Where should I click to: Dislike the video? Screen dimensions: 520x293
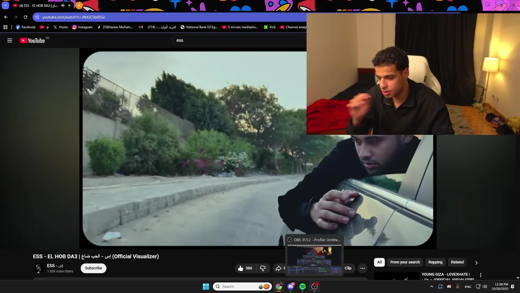pos(263,268)
